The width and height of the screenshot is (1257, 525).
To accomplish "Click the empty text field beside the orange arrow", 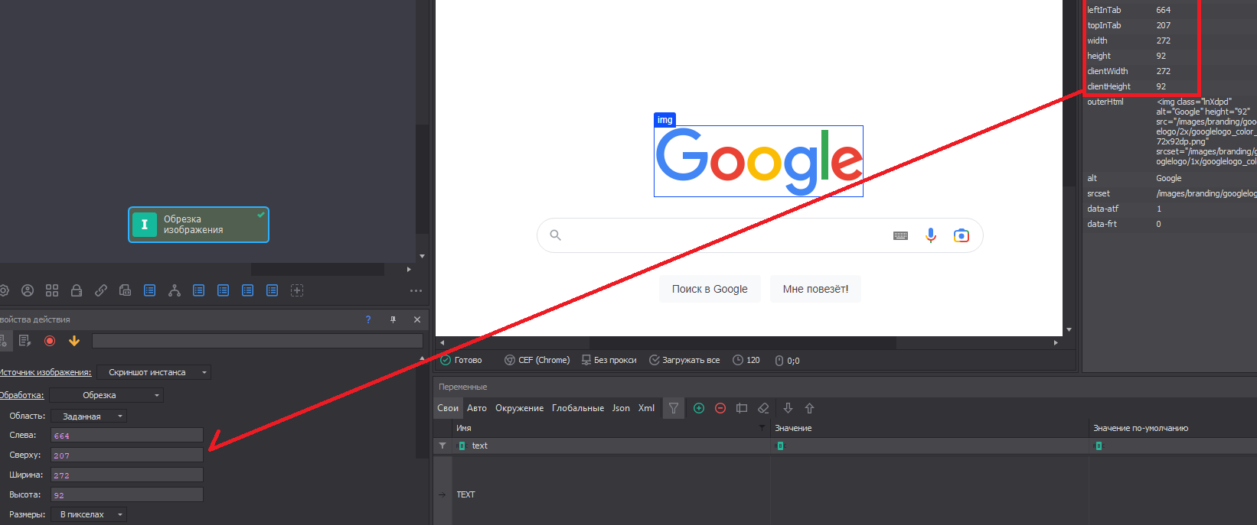I will tap(257, 341).
